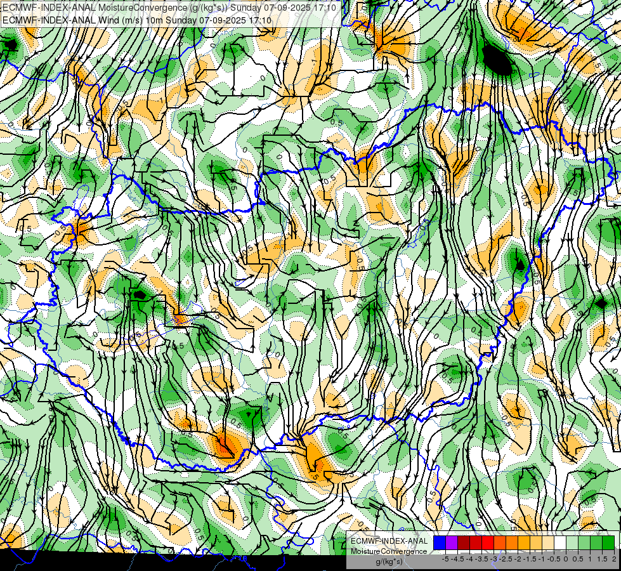The width and height of the screenshot is (621, 571).
Task: Select the palest green legend swatch right of 0
Action: point(572,542)
